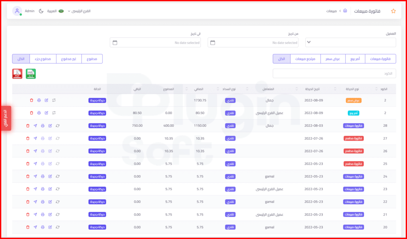Send invoice number 24 via paper plane icon
407x239 pixels.
click(x=35, y=176)
